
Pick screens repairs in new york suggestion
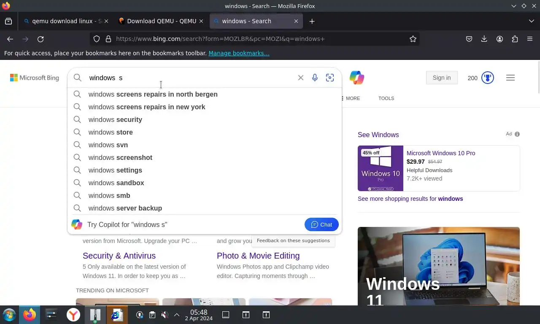click(205, 107)
